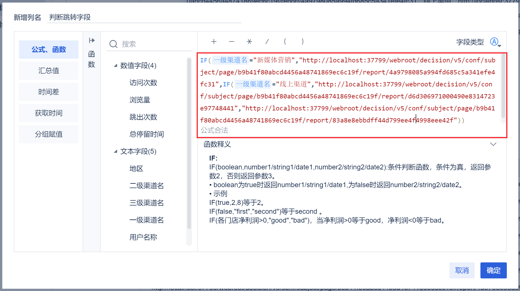This screenshot has width=520, height=291.
Task: Insert the plus operator
Action: click(x=214, y=41)
